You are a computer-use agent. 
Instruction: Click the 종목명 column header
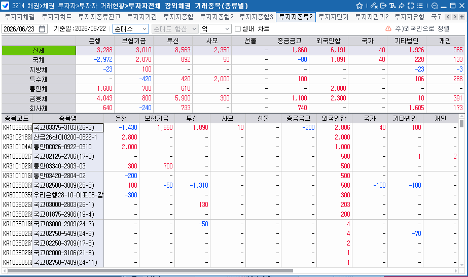click(x=68, y=119)
